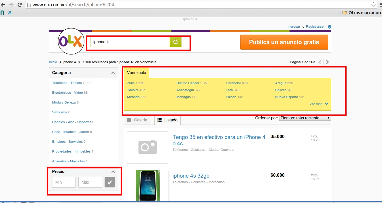Screen dimensions: 382x203
Task: Filter by Moda y Belleza category
Action: [64, 102]
